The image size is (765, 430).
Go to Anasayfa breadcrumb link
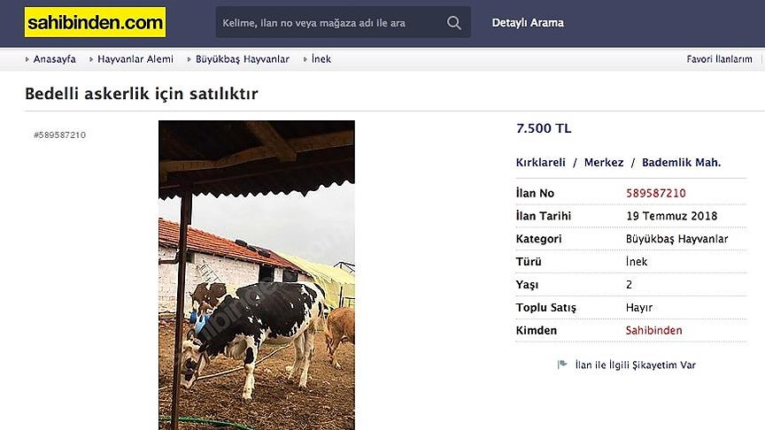[55, 59]
